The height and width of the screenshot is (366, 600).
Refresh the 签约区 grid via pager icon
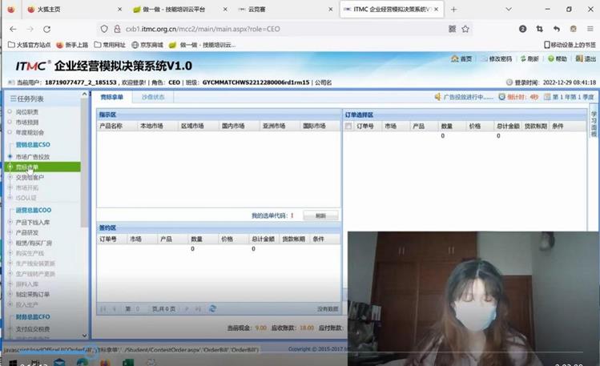[x=212, y=308]
